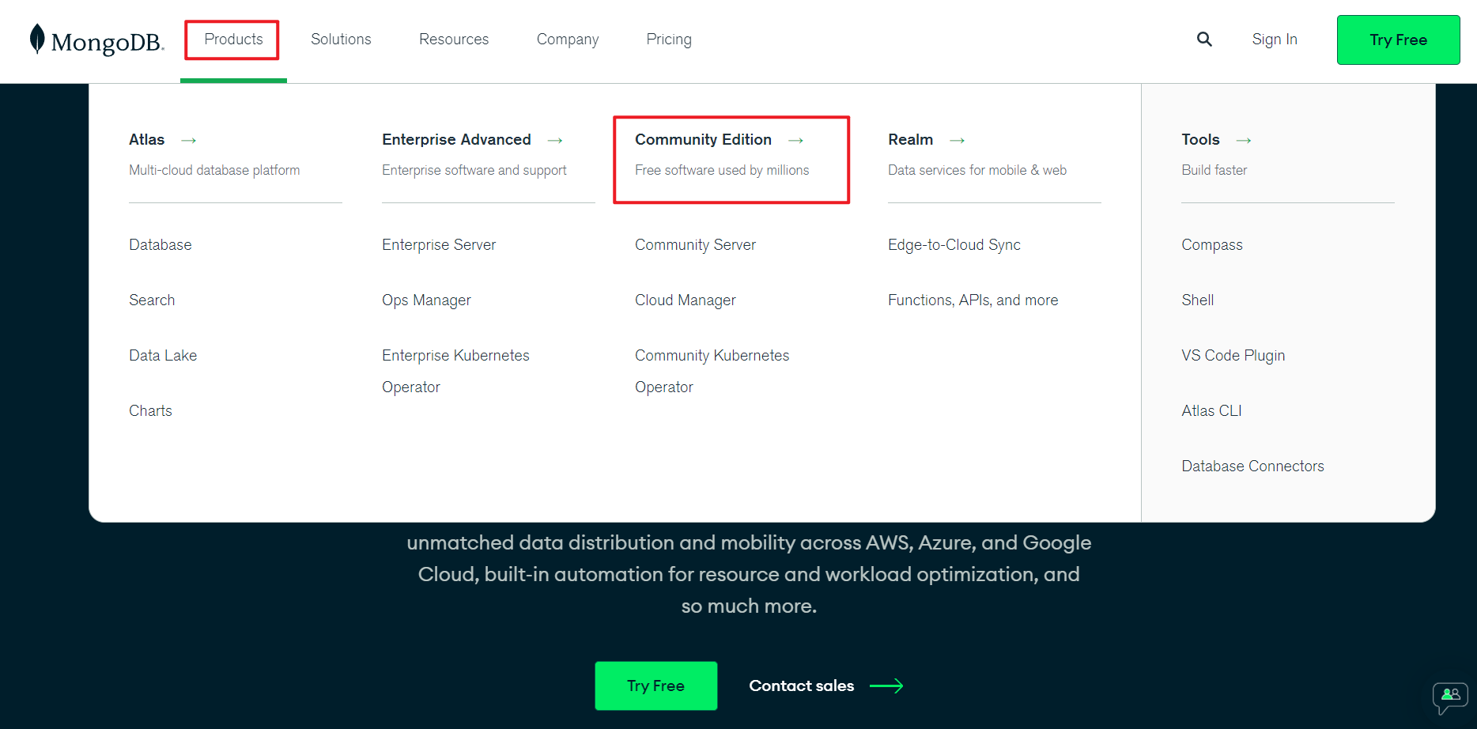Click the green arrow beside Contact sales
Viewport: 1477px width, 729px height.
(x=886, y=686)
